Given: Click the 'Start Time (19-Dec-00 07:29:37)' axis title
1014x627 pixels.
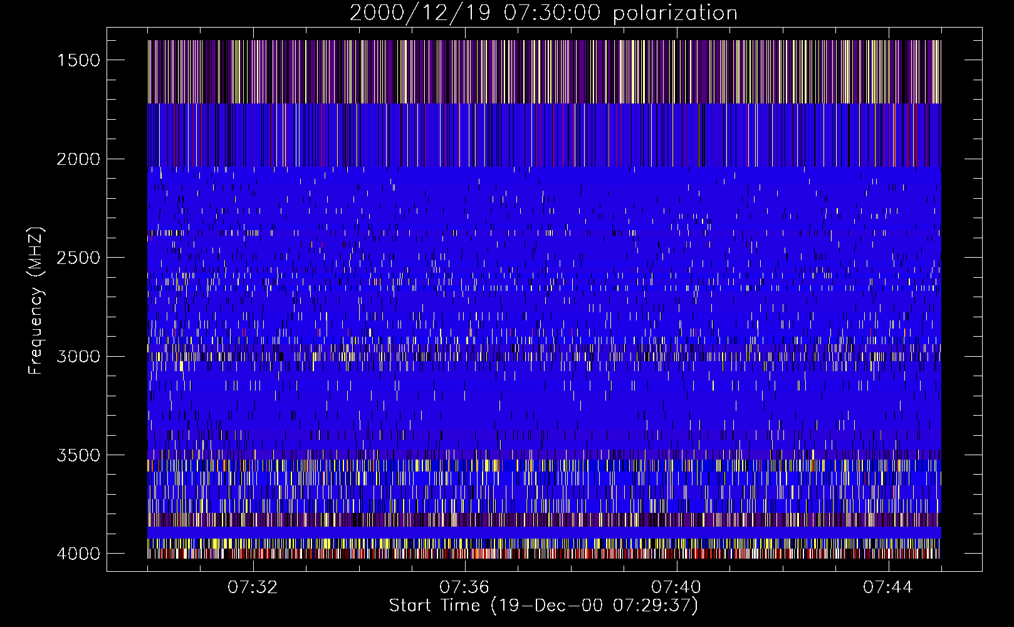Looking at the screenshot, I should tap(543, 606).
